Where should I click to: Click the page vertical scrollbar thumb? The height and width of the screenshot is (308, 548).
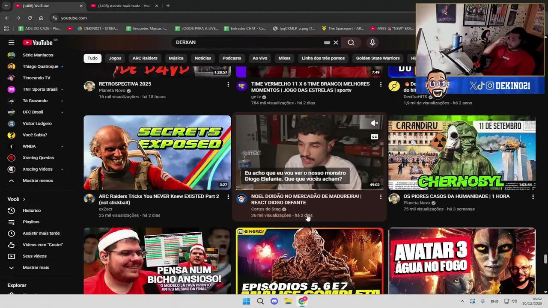point(545,259)
